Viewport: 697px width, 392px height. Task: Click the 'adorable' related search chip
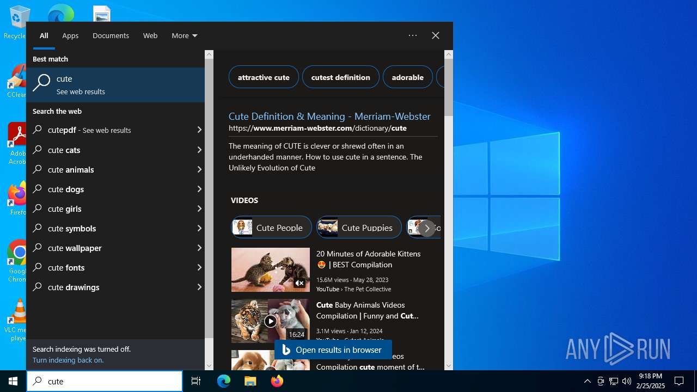(408, 77)
